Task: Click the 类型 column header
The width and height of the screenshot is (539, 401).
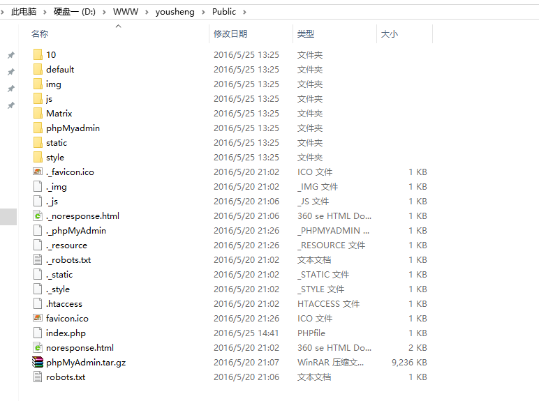Action: (306, 33)
